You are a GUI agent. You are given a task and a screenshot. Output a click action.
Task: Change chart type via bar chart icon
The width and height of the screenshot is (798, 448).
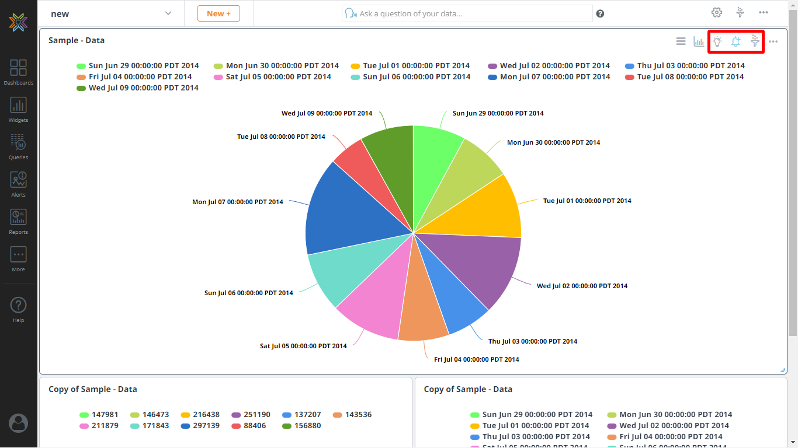(x=699, y=41)
